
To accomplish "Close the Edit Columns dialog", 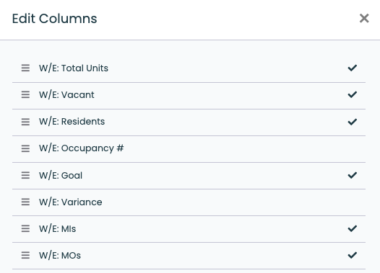I will pyautogui.click(x=364, y=18).
